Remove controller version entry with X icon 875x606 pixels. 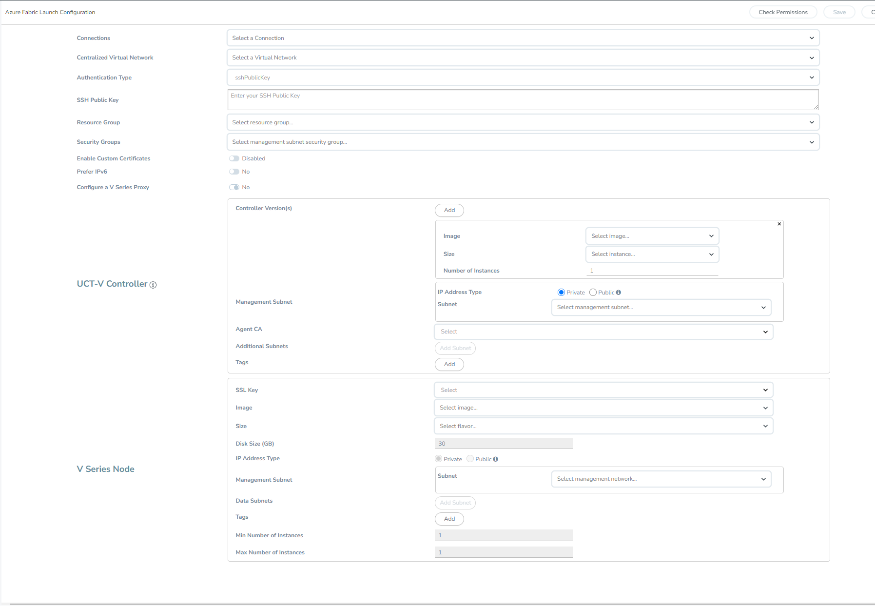[779, 224]
